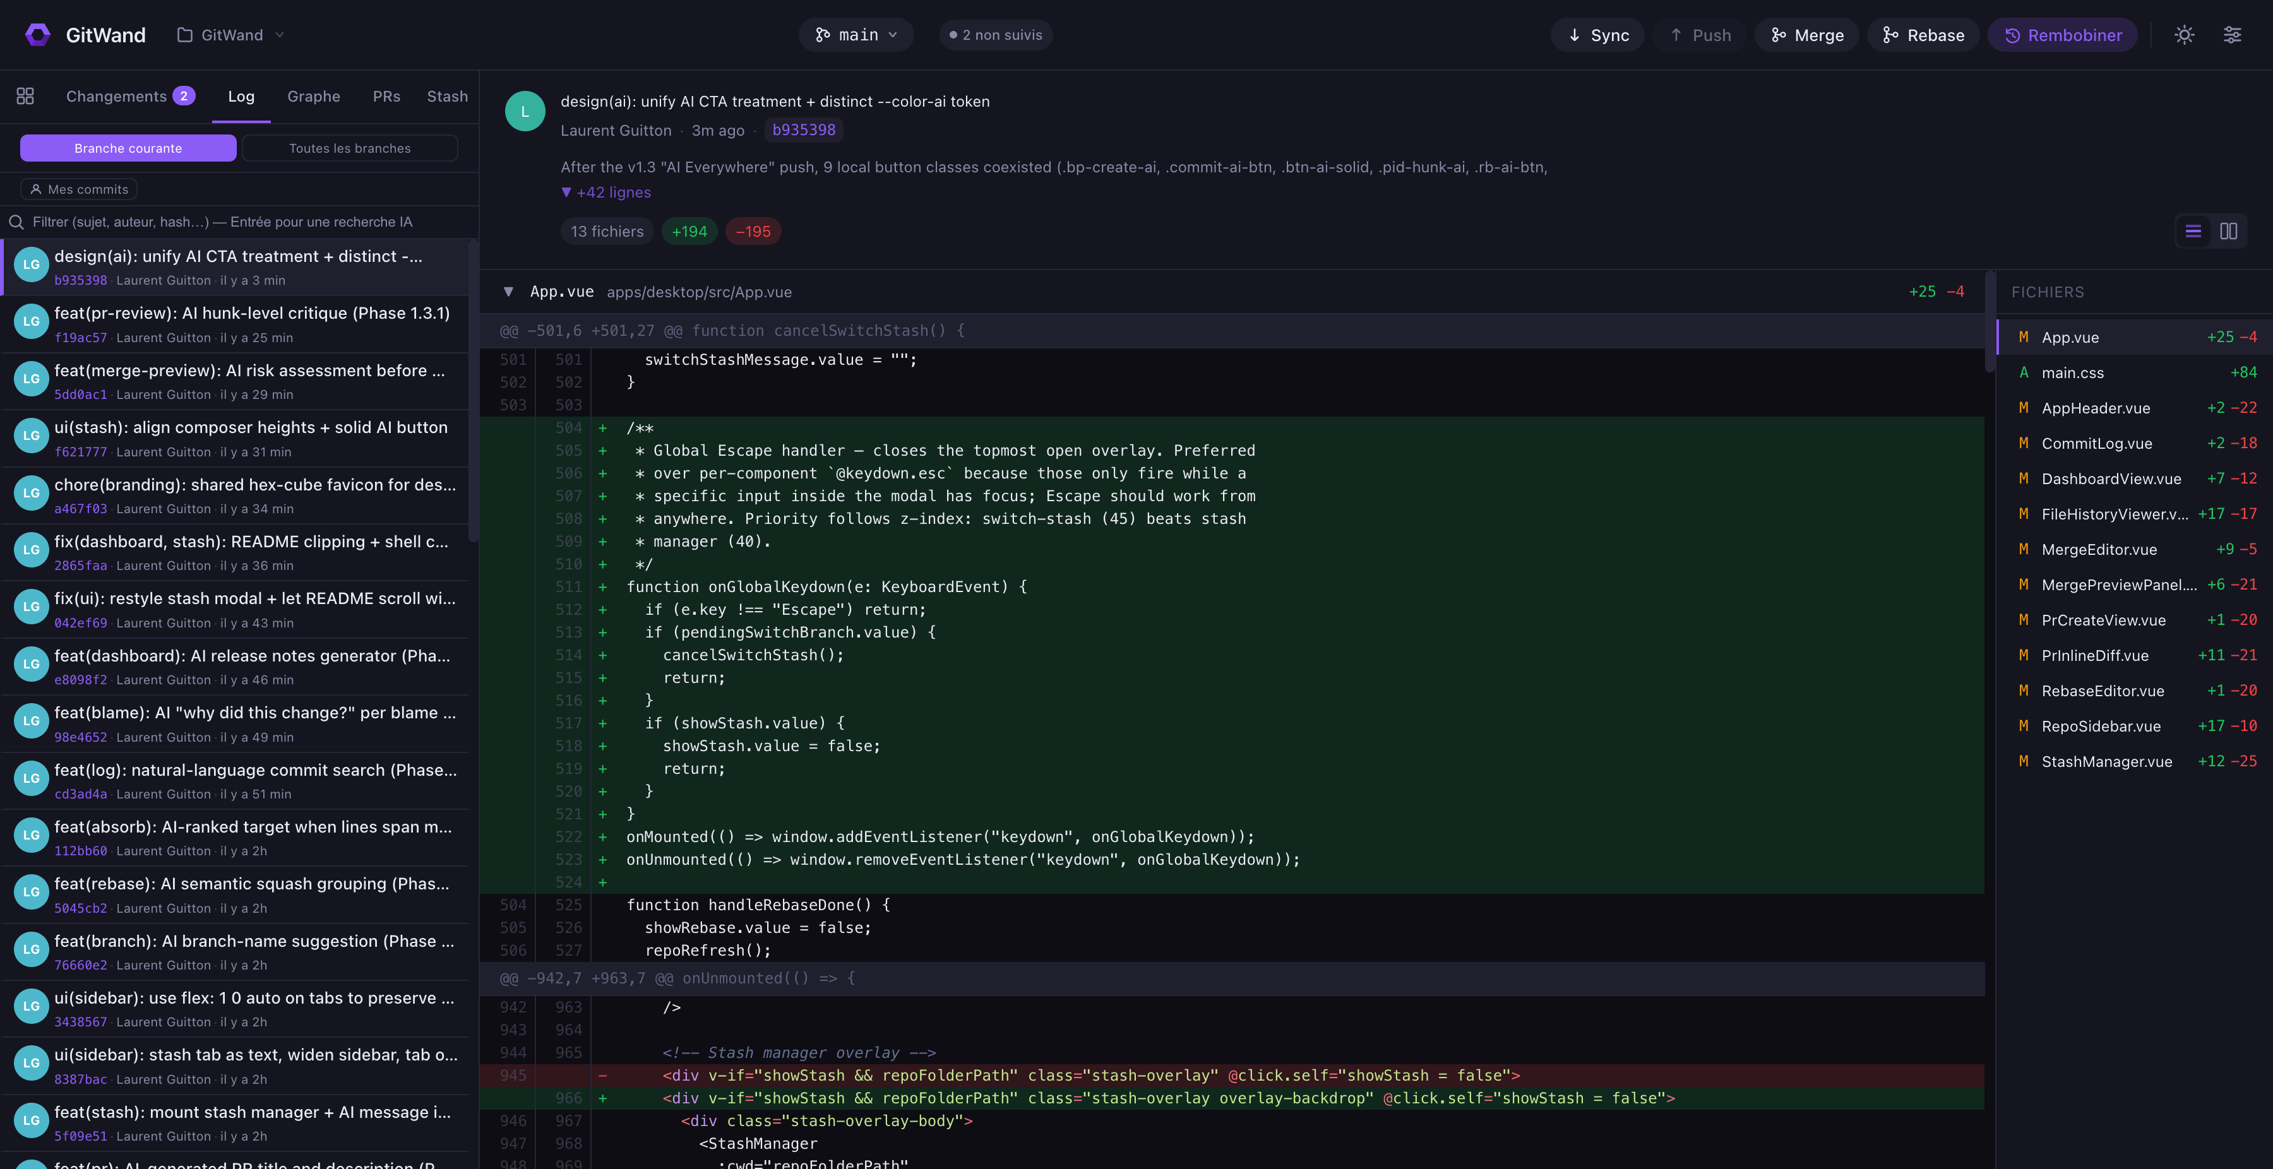Screen dimensions: 2273x1169
Task: Select the unified diff view icon
Action: (2193, 231)
